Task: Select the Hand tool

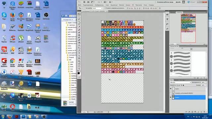Action: click(x=79, y=66)
